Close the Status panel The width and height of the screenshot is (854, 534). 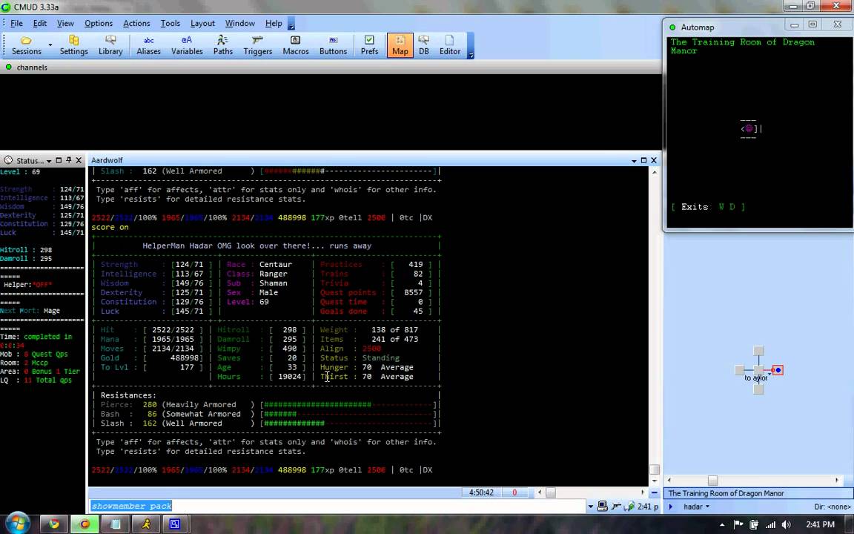click(79, 160)
